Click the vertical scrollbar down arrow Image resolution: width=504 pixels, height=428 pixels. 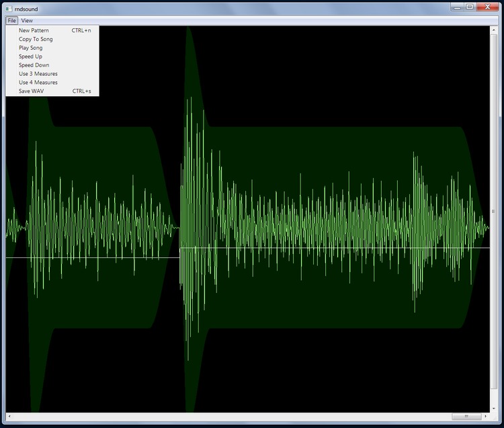pyautogui.click(x=494, y=408)
